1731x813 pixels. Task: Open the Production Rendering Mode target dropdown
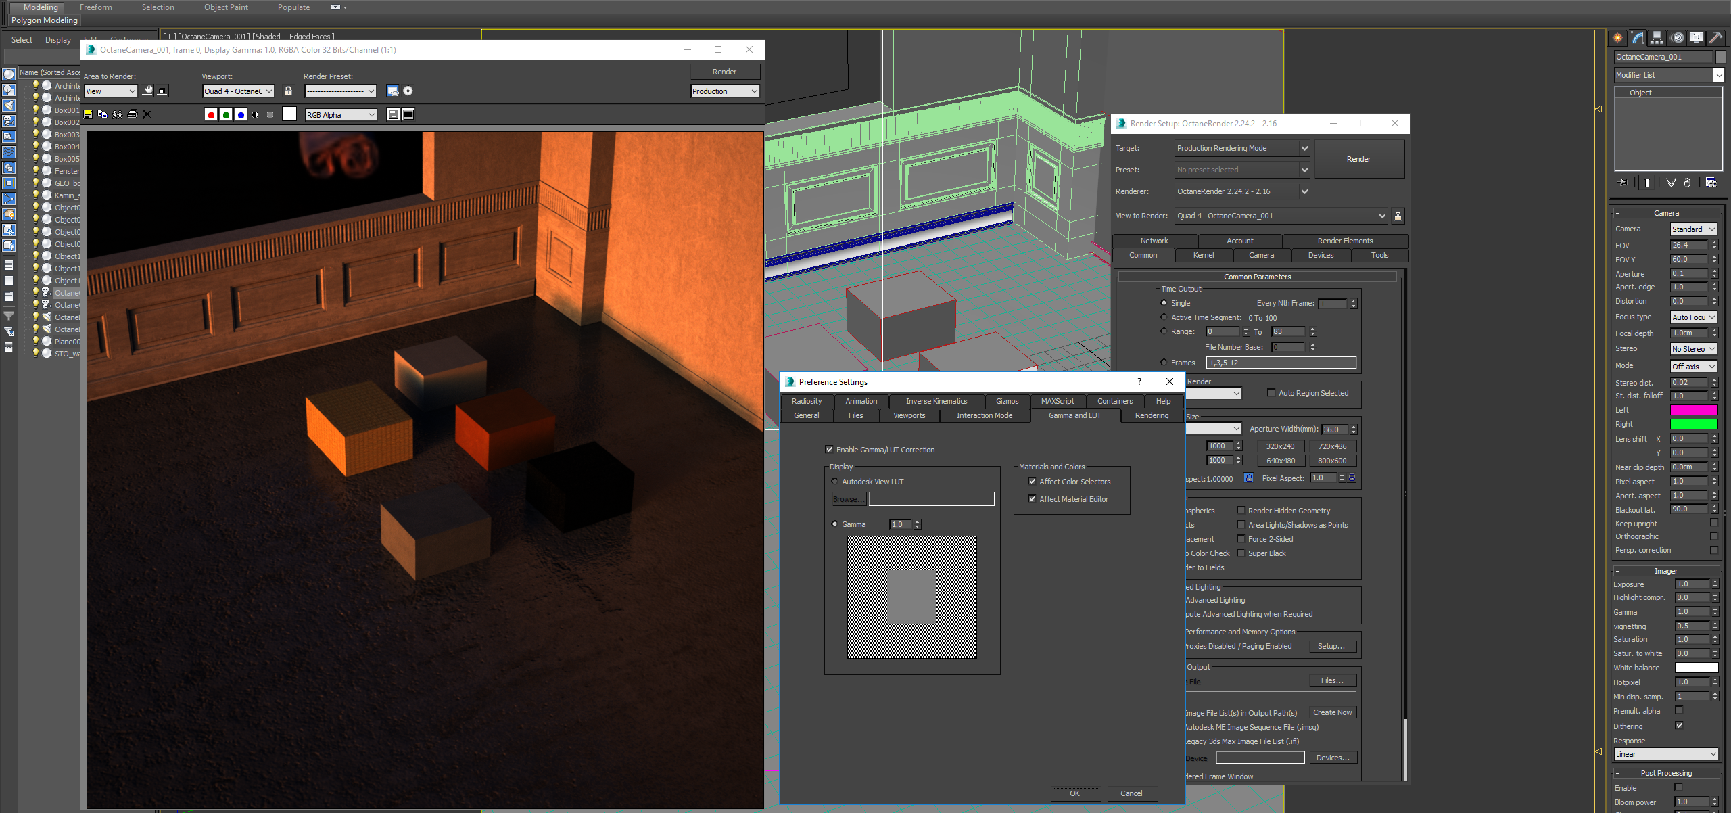click(x=1242, y=148)
